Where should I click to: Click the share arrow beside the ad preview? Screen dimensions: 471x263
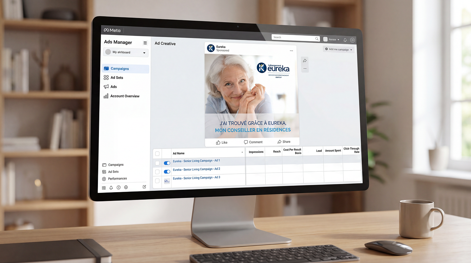coord(305,61)
